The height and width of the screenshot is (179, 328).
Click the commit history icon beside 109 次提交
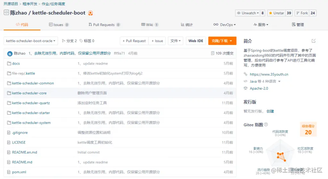click(213, 53)
